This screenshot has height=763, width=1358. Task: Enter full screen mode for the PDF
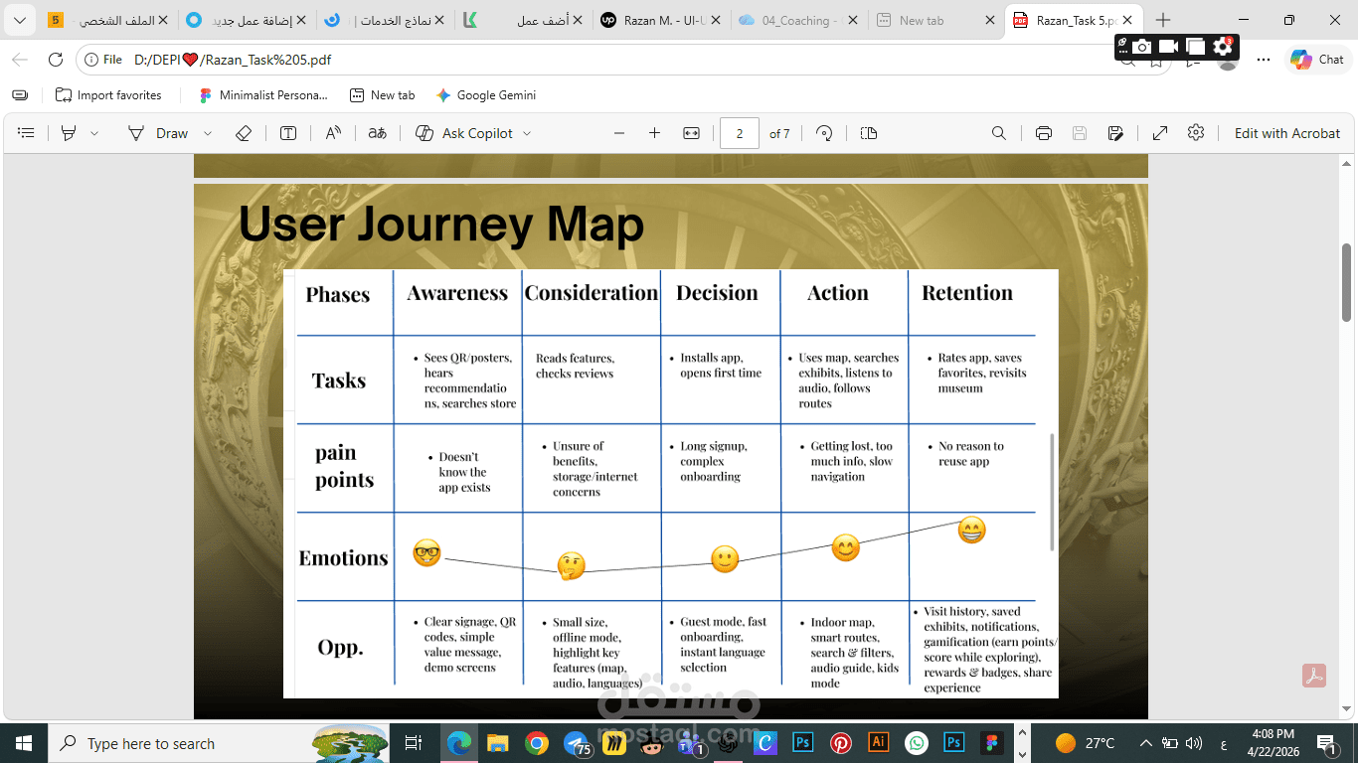click(x=1160, y=133)
